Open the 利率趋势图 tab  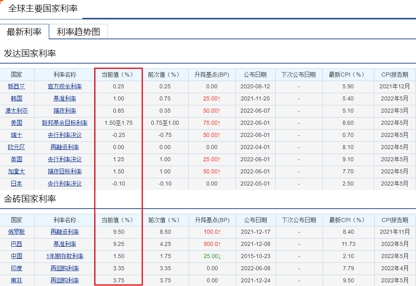(x=78, y=32)
